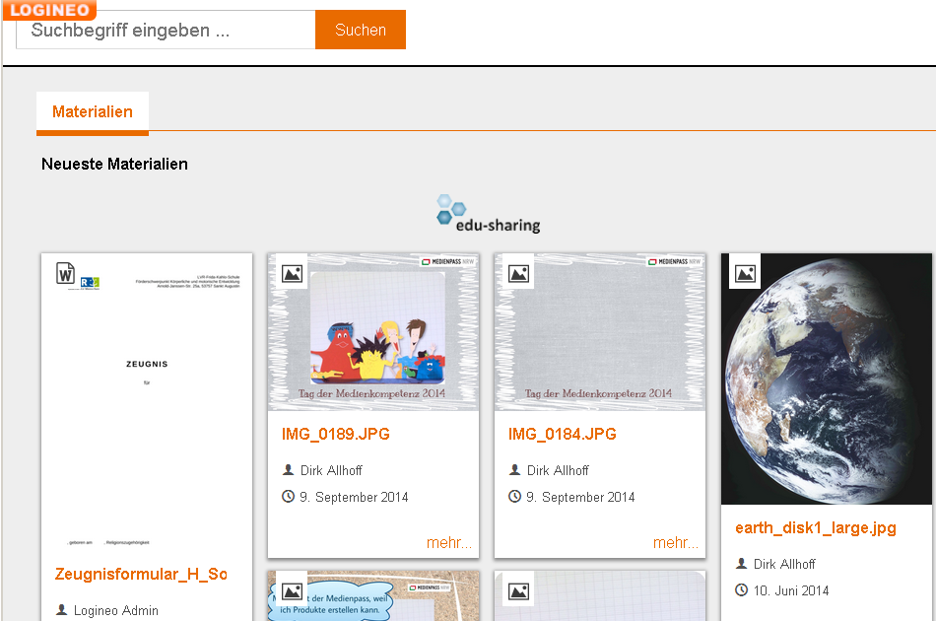The height and width of the screenshot is (621, 936).
Task: Switch to the Materialien tab
Action: point(93,112)
